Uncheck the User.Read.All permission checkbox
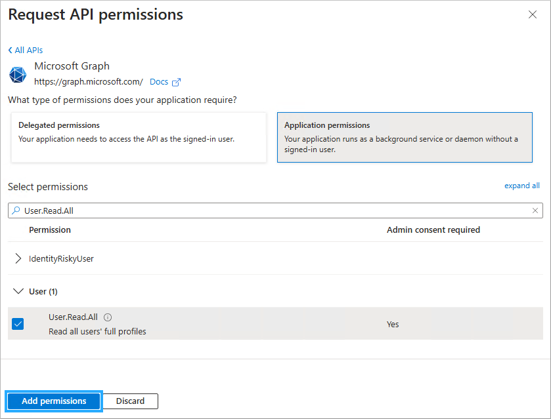 18,324
